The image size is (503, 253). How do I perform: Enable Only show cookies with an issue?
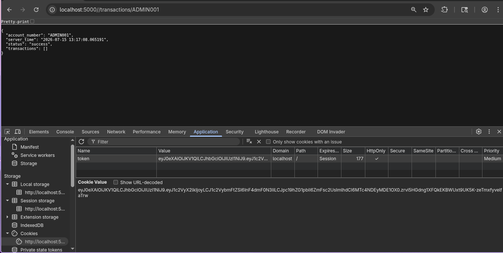(x=268, y=142)
